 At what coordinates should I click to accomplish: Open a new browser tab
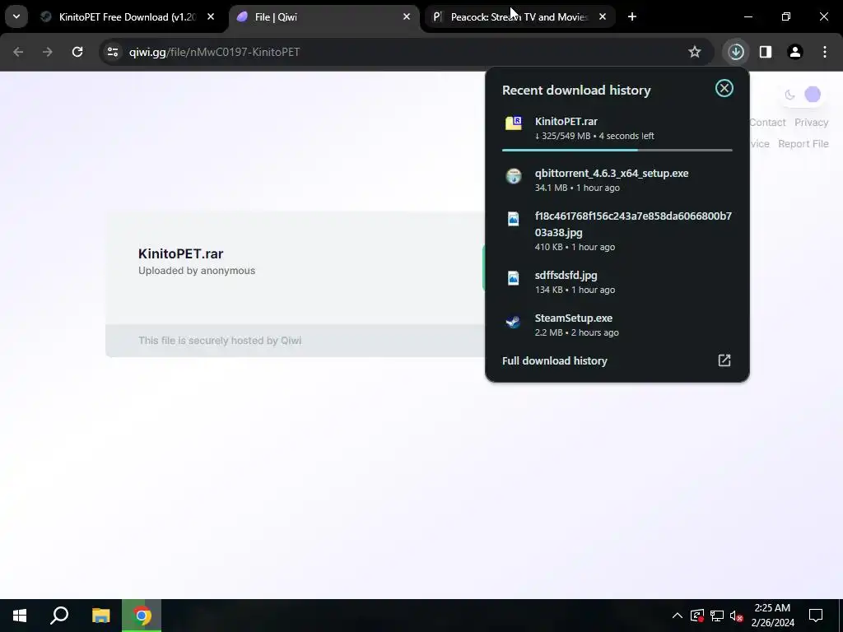[x=632, y=17]
